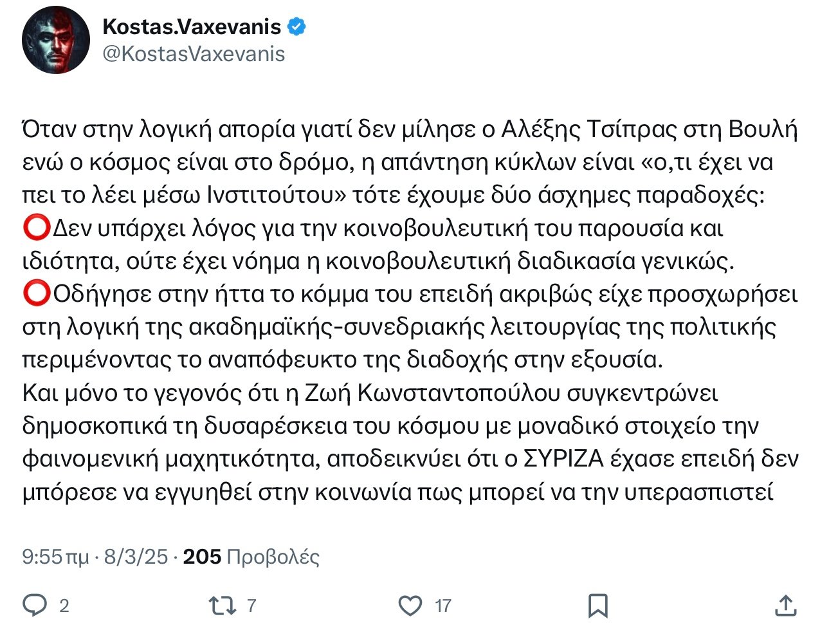This screenshot has height=630, width=829.
Task: Visit the @KostasVaxevanis handle
Action: pos(194,54)
